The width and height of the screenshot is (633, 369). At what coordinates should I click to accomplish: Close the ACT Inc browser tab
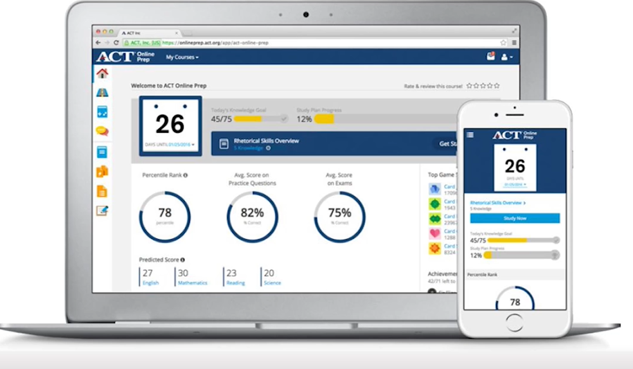[177, 33]
